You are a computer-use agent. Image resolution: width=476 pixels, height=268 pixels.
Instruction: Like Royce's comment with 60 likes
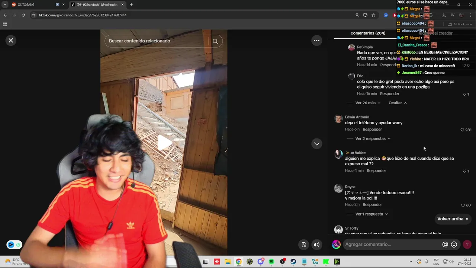click(463, 205)
